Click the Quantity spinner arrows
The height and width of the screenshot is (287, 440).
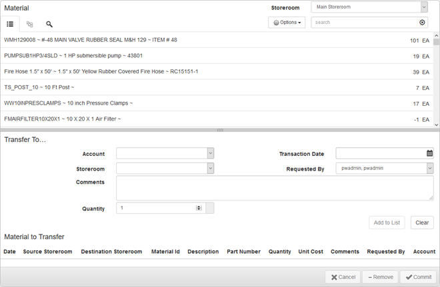(x=199, y=208)
